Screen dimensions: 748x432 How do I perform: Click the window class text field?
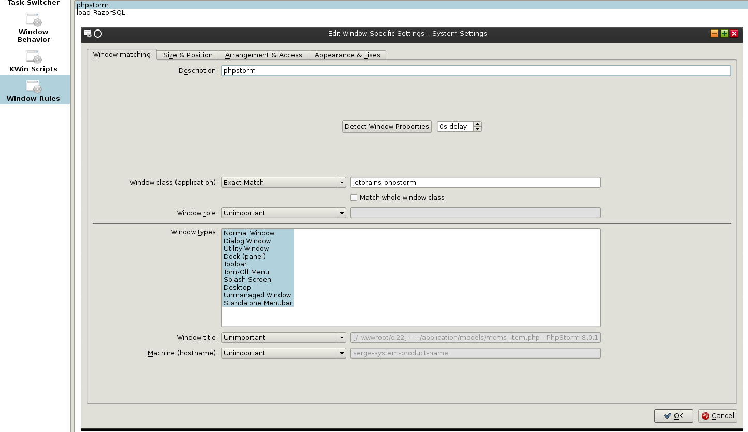[x=476, y=182]
